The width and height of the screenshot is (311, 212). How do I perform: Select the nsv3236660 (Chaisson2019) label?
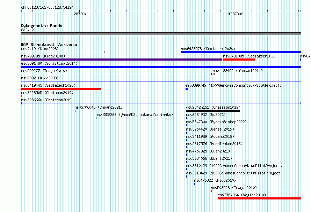tap(47, 100)
